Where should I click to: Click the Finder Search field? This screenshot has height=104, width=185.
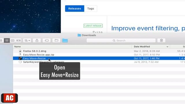[121, 40]
